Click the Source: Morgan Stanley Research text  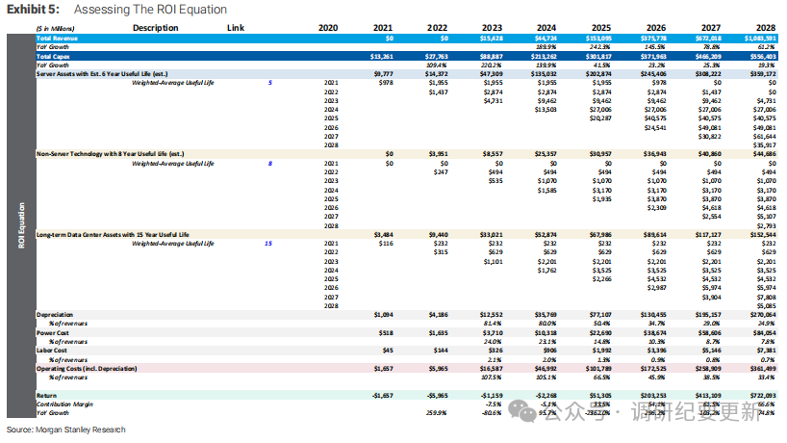[65, 430]
